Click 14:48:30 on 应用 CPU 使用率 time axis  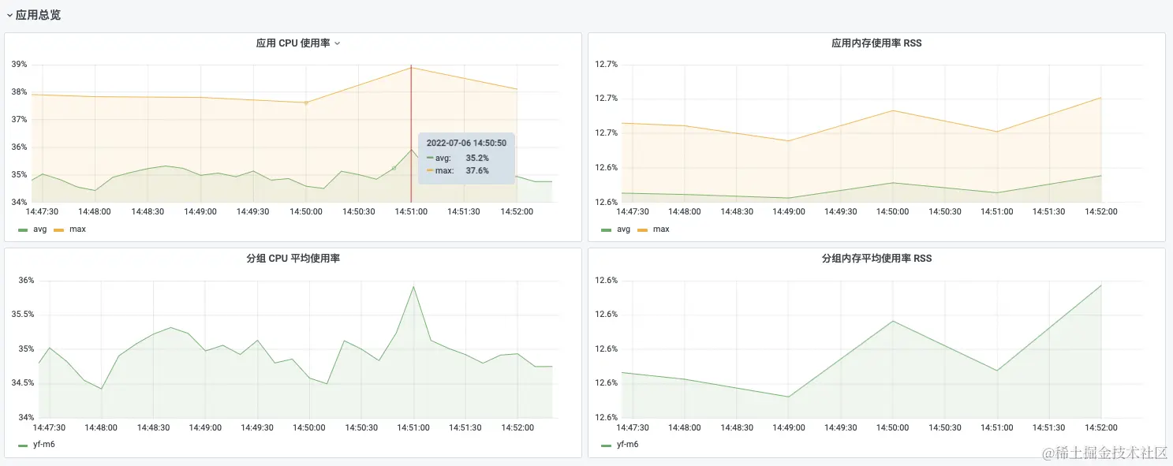pos(148,212)
